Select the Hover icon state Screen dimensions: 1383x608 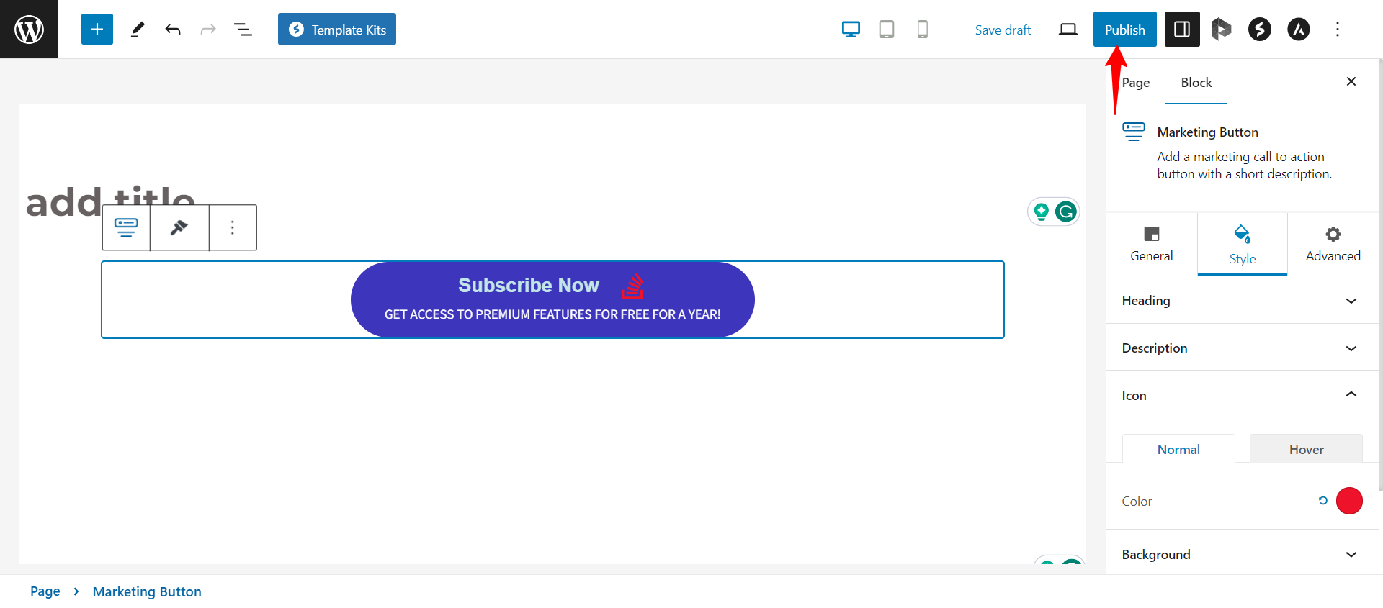pos(1306,449)
